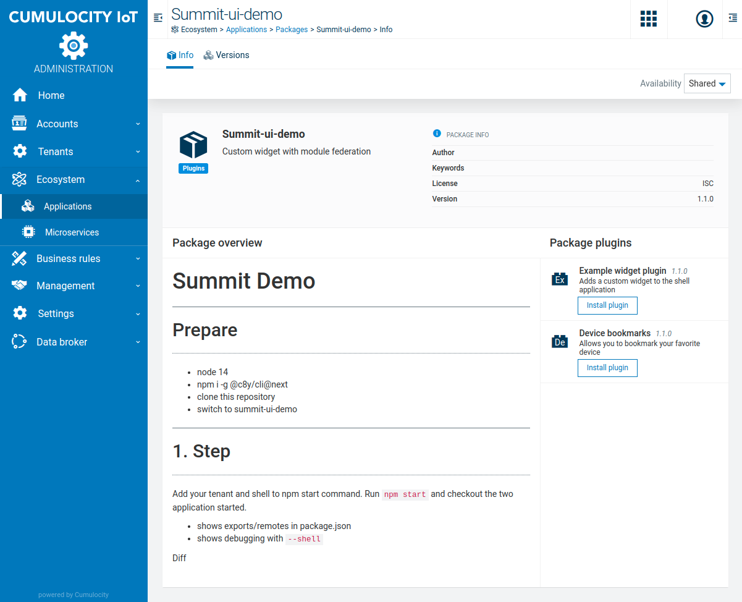Image resolution: width=742 pixels, height=602 pixels.
Task: Install the Device bookmarks plugin
Action: point(607,368)
